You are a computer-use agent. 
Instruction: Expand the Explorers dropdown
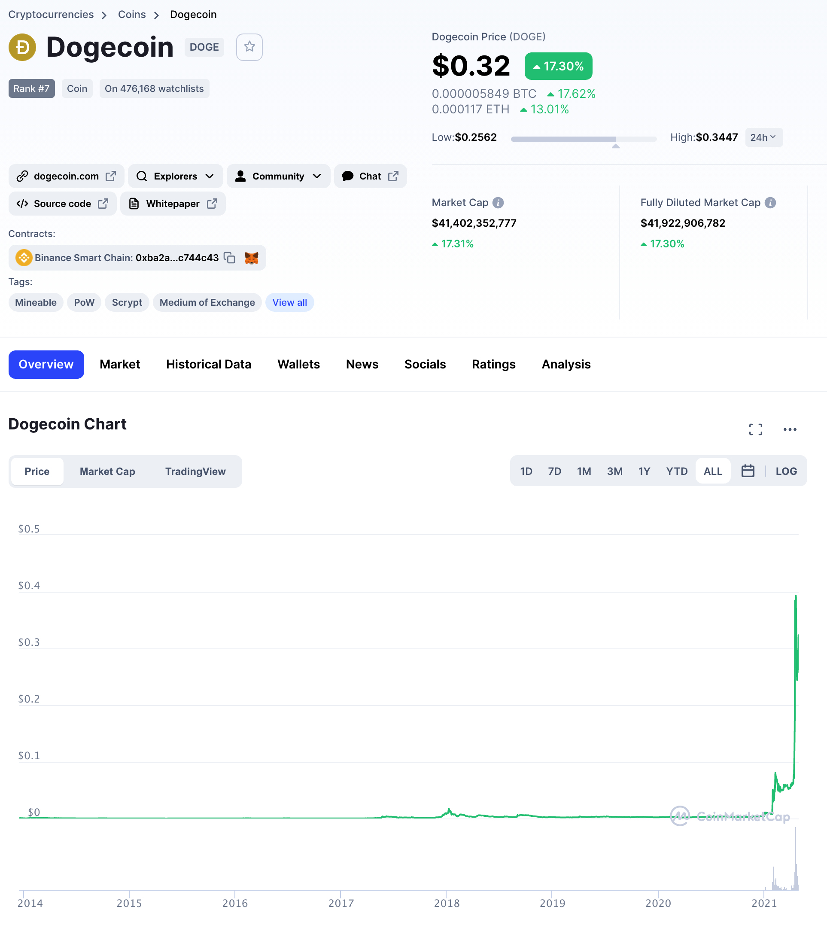175,176
